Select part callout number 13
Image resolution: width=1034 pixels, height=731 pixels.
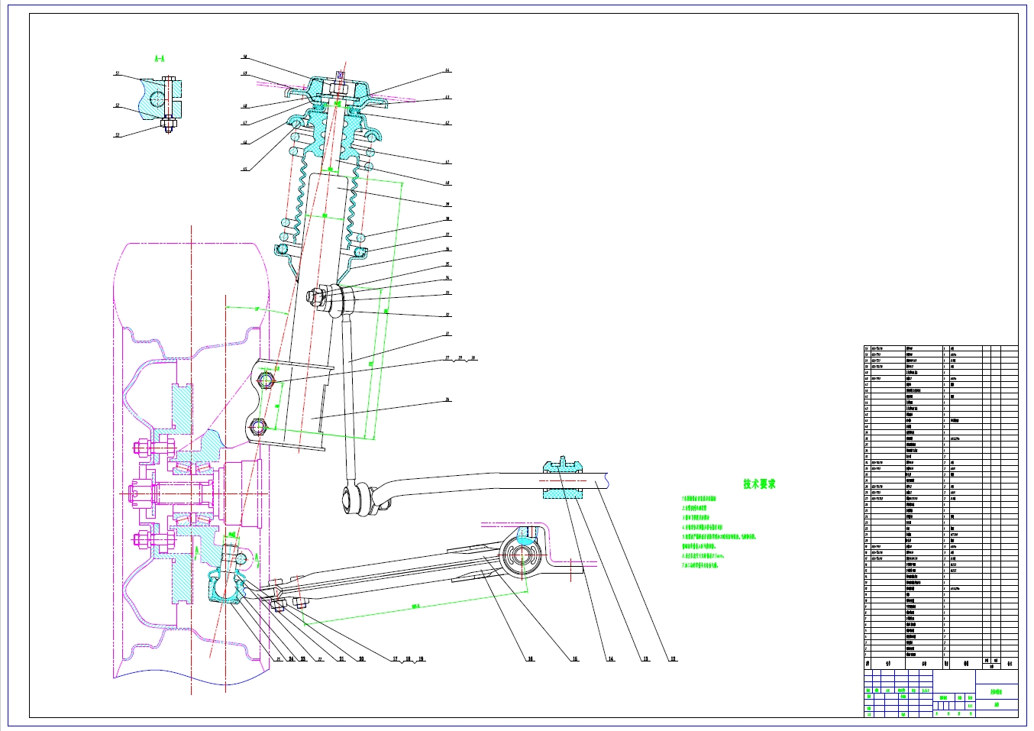tap(645, 658)
